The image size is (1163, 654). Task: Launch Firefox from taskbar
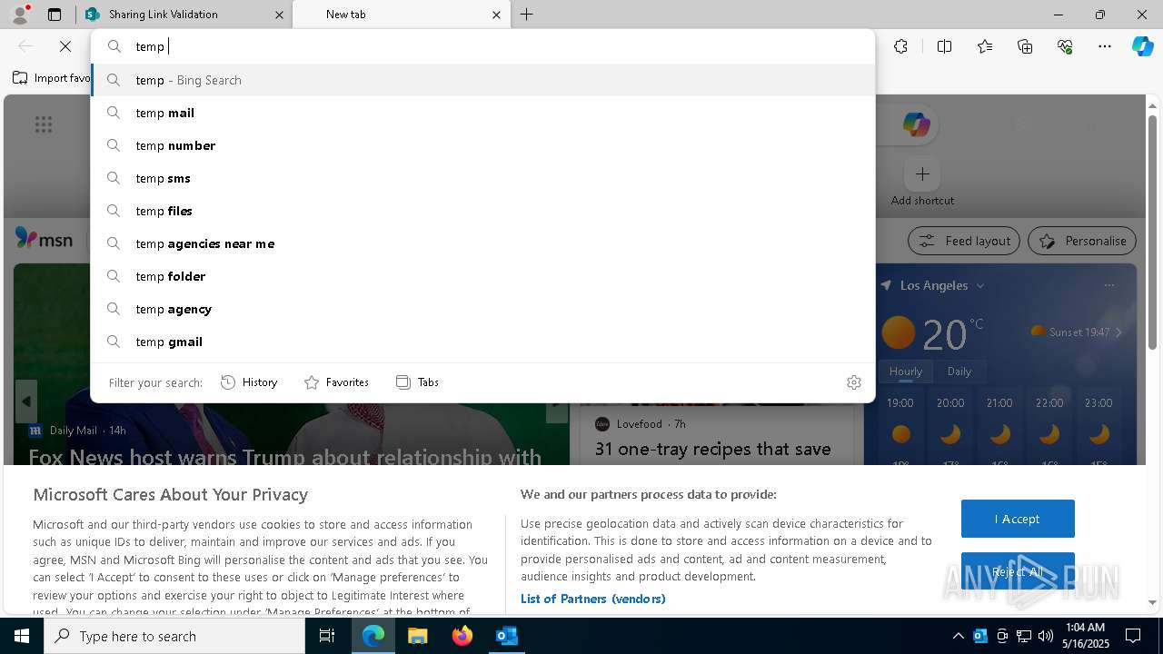point(462,636)
